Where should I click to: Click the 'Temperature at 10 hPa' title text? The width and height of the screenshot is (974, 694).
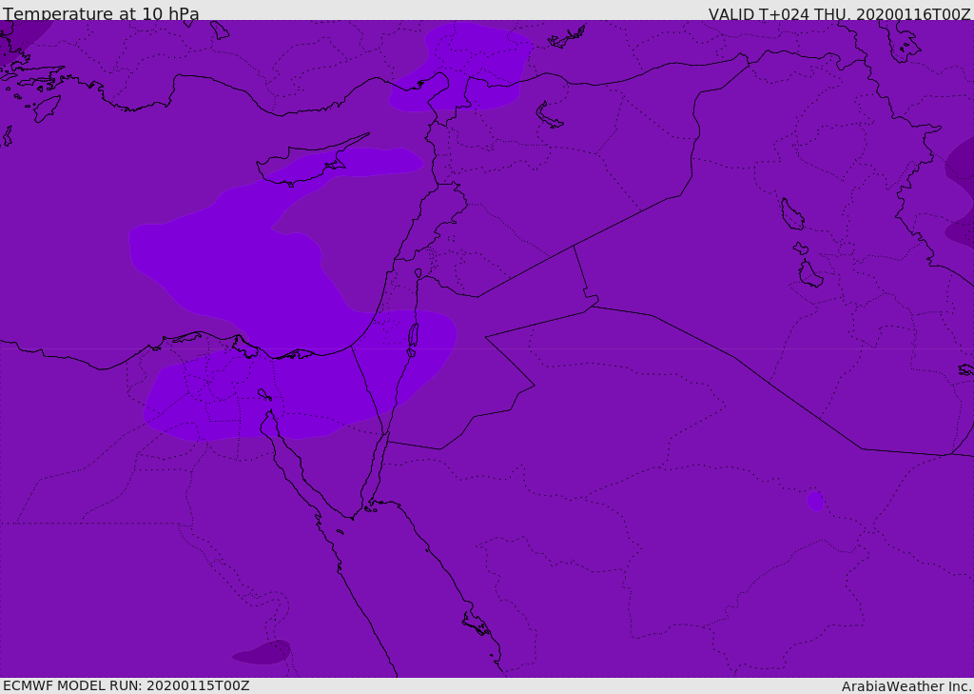pyautogui.click(x=101, y=13)
